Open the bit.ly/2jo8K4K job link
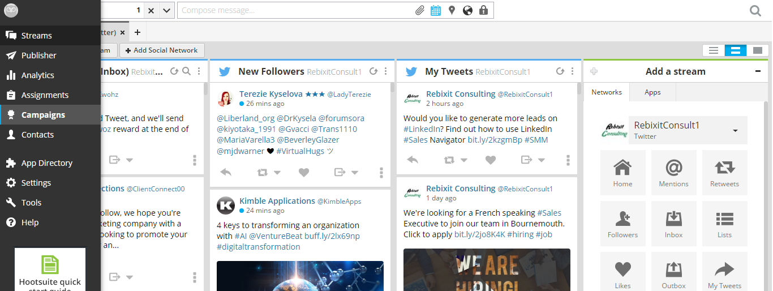This screenshot has height=291, width=773. pyautogui.click(x=479, y=234)
